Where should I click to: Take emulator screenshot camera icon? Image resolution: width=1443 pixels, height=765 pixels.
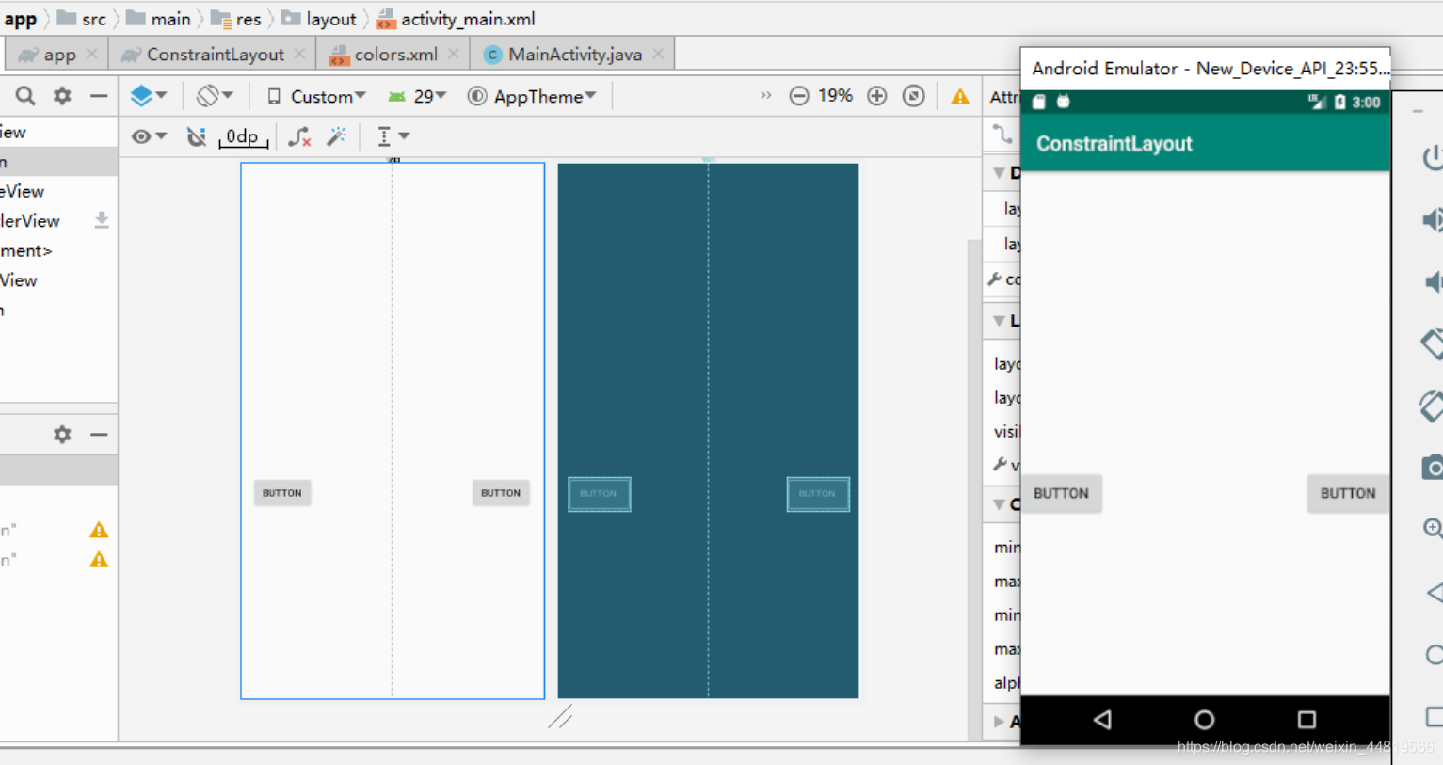[1432, 467]
